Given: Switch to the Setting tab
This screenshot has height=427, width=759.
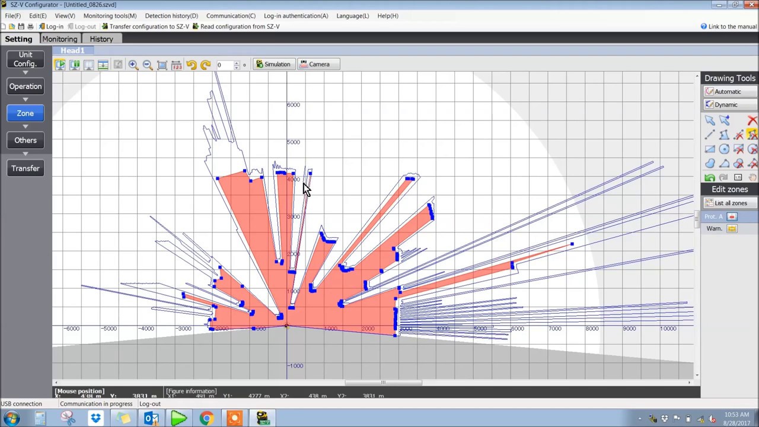Looking at the screenshot, I should [19, 39].
